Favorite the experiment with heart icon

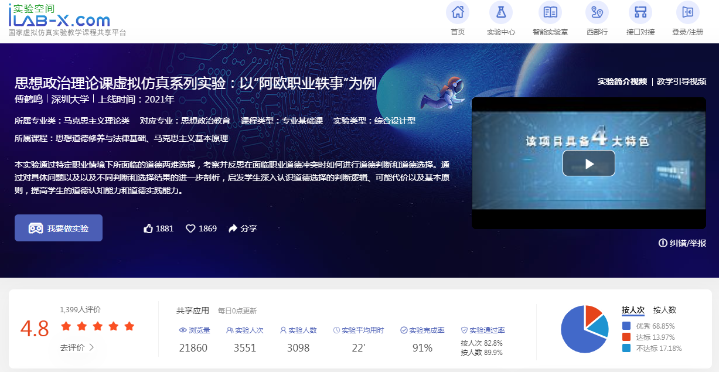[x=190, y=228]
